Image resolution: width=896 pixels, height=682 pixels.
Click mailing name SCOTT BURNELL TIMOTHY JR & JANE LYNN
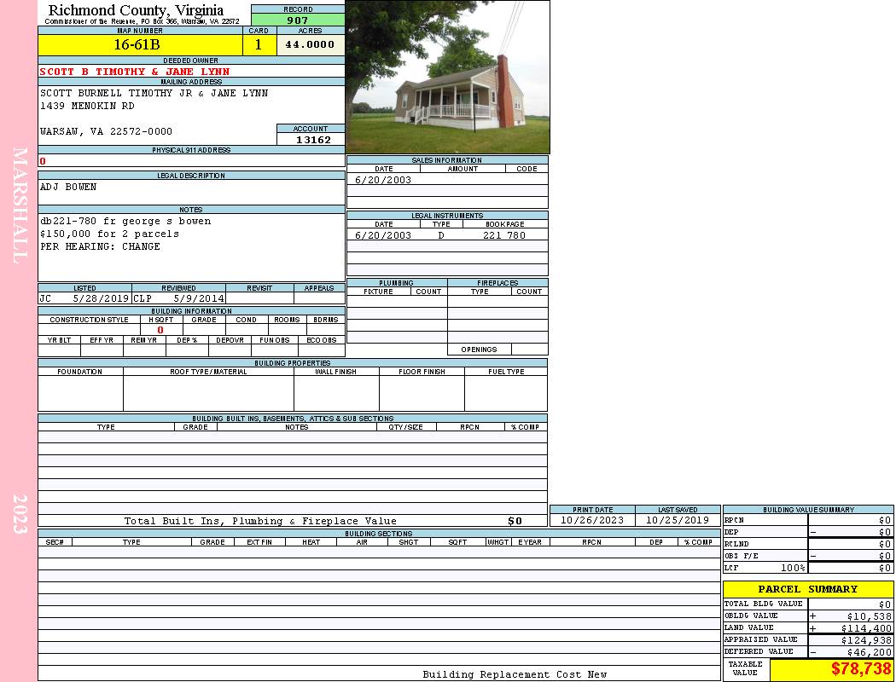coord(154,93)
